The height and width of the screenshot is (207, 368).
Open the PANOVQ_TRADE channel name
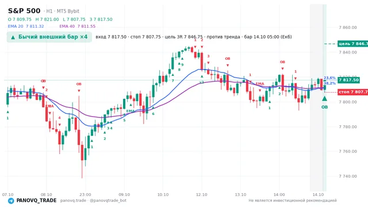point(36,201)
